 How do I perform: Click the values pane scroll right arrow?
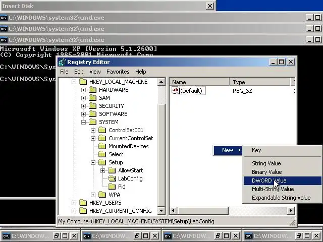pyautogui.click(x=291, y=211)
